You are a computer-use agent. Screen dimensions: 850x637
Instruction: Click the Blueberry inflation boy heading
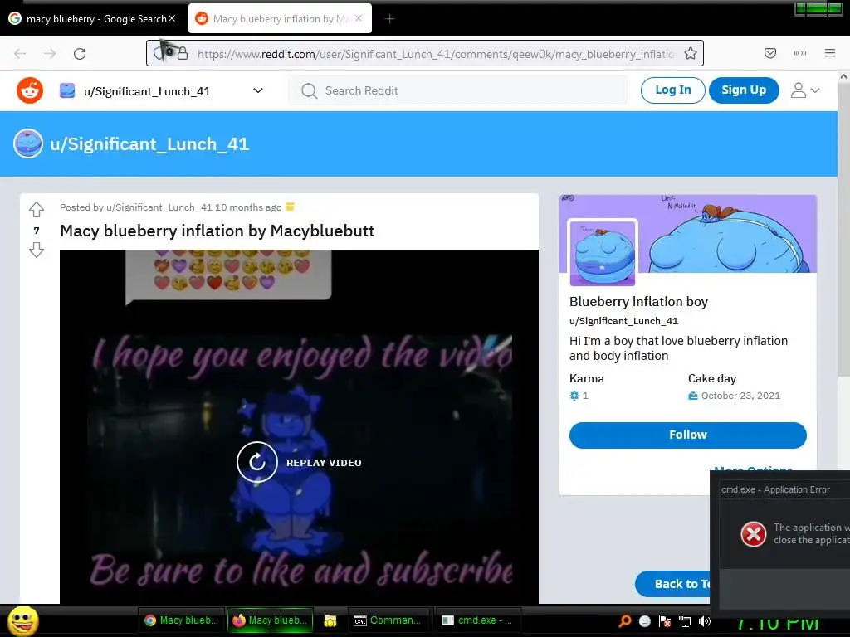coord(638,302)
